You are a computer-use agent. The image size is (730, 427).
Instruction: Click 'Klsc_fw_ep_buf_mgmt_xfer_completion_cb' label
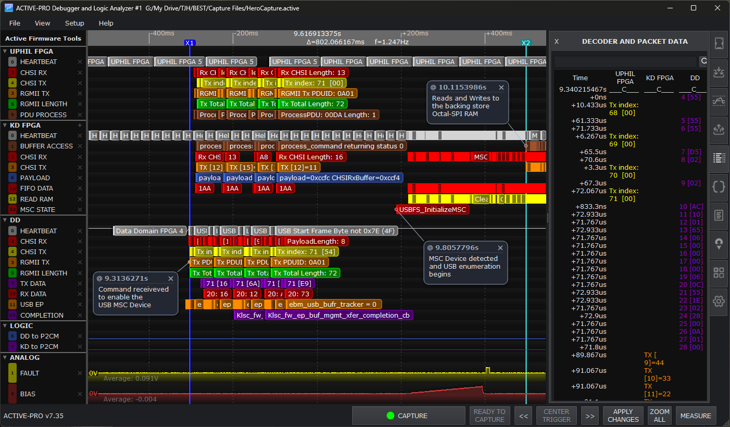(x=339, y=315)
